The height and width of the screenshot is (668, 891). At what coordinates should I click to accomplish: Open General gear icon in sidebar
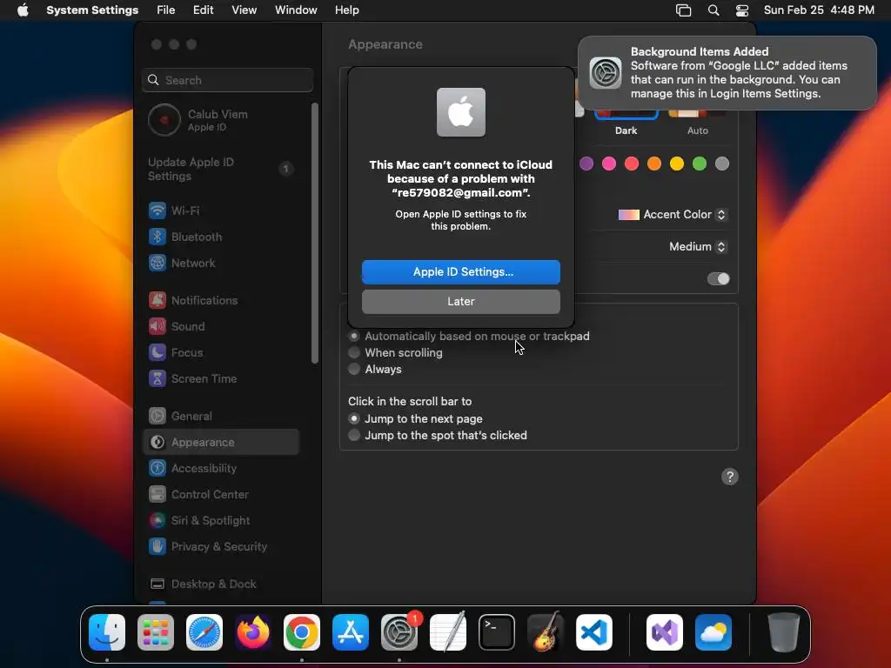pos(157,417)
